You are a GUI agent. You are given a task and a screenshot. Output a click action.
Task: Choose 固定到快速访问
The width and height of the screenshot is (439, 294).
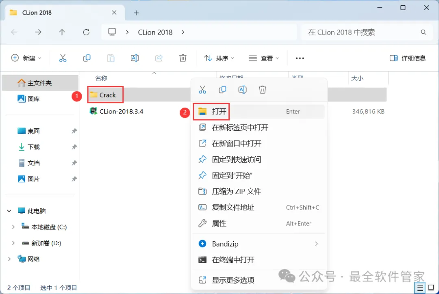[259, 160]
